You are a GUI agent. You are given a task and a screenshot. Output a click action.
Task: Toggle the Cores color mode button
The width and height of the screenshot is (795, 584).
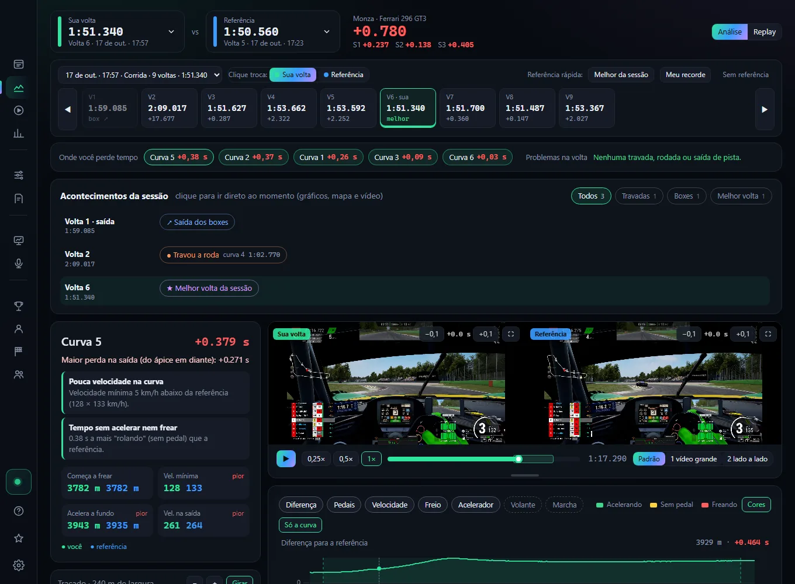coord(756,505)
